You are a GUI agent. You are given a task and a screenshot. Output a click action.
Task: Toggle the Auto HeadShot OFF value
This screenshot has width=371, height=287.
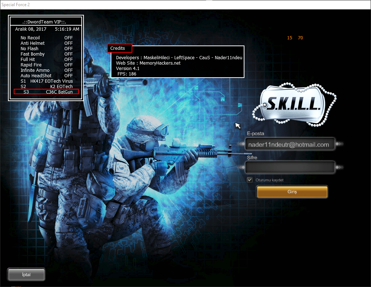[x=68, y=76]
